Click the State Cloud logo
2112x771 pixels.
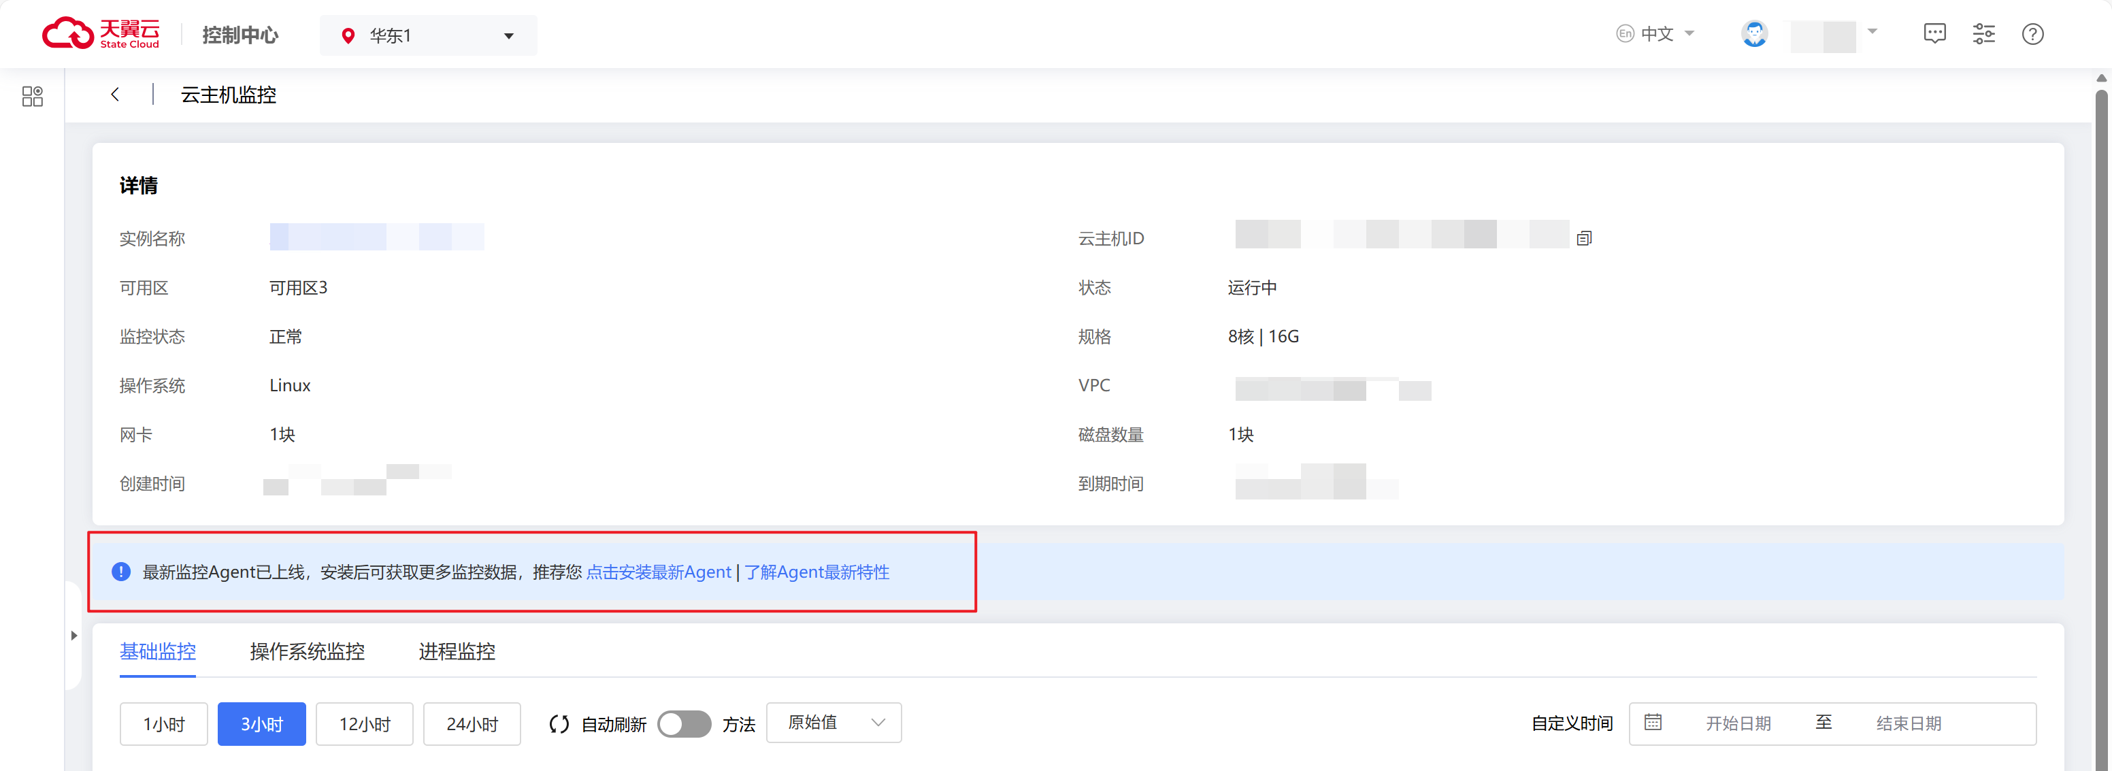[x=100, y=33]
